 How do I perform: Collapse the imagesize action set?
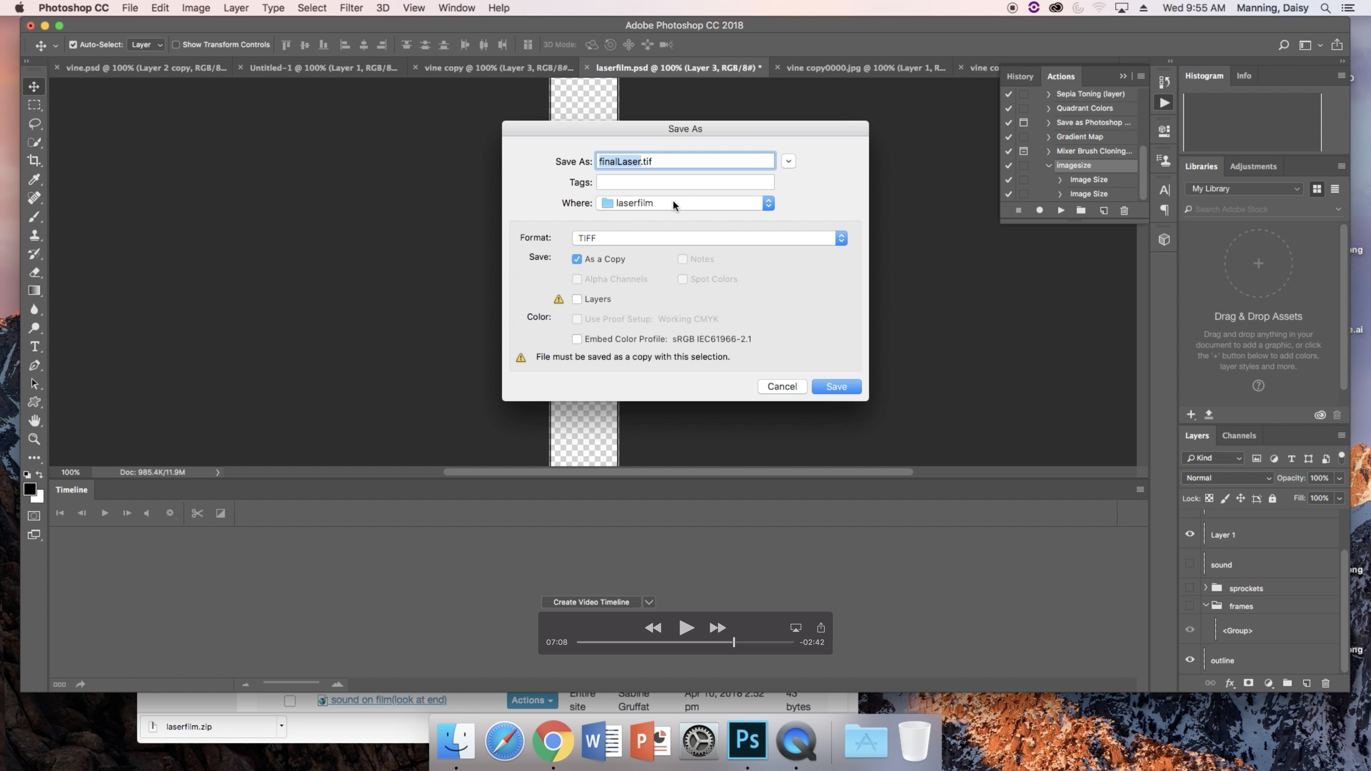click(x=1048, y=166)
